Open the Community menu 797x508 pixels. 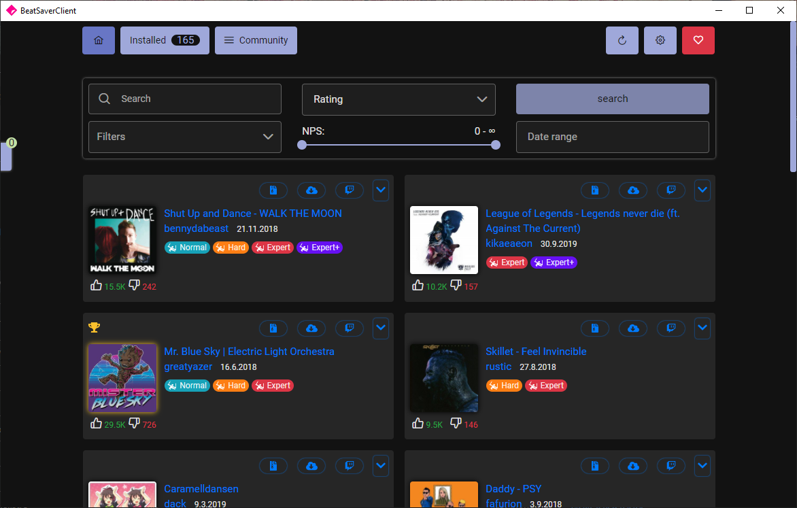(x=256, y=40)
